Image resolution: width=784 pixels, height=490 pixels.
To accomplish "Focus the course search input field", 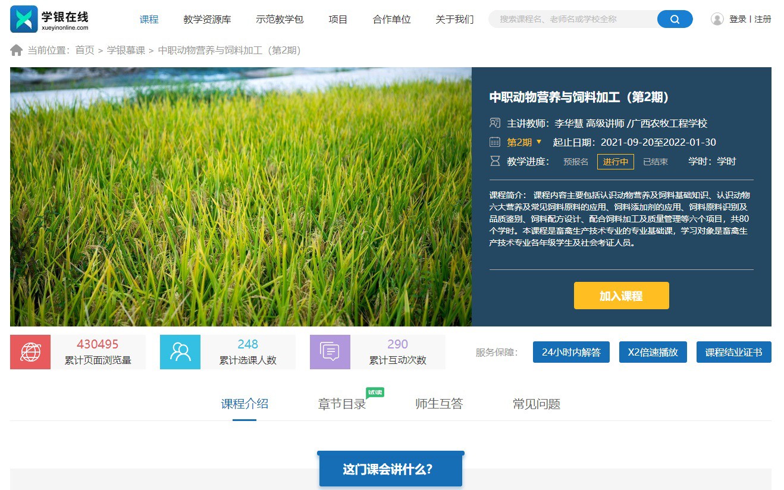I will (571, 19).
